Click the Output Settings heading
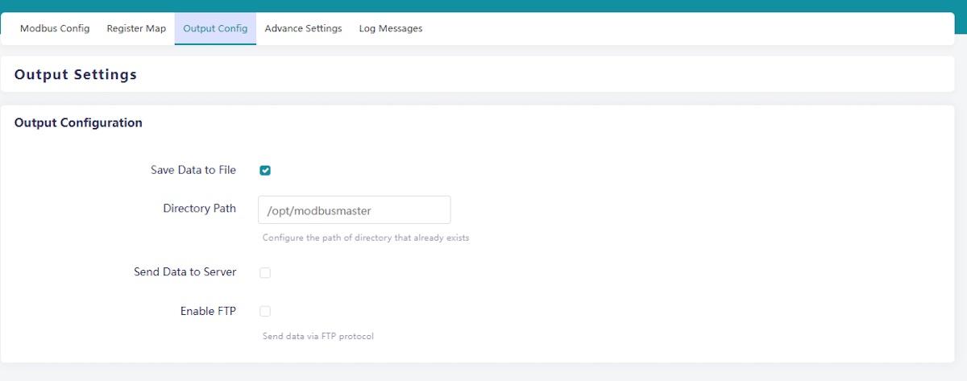967x381 pixels. click(x=76, y=74)
